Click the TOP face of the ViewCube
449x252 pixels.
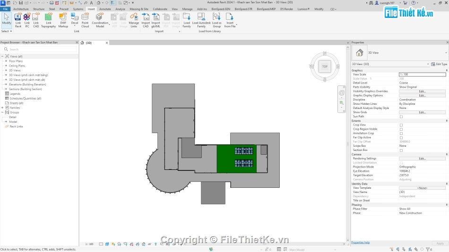click(x=325, y=67)
